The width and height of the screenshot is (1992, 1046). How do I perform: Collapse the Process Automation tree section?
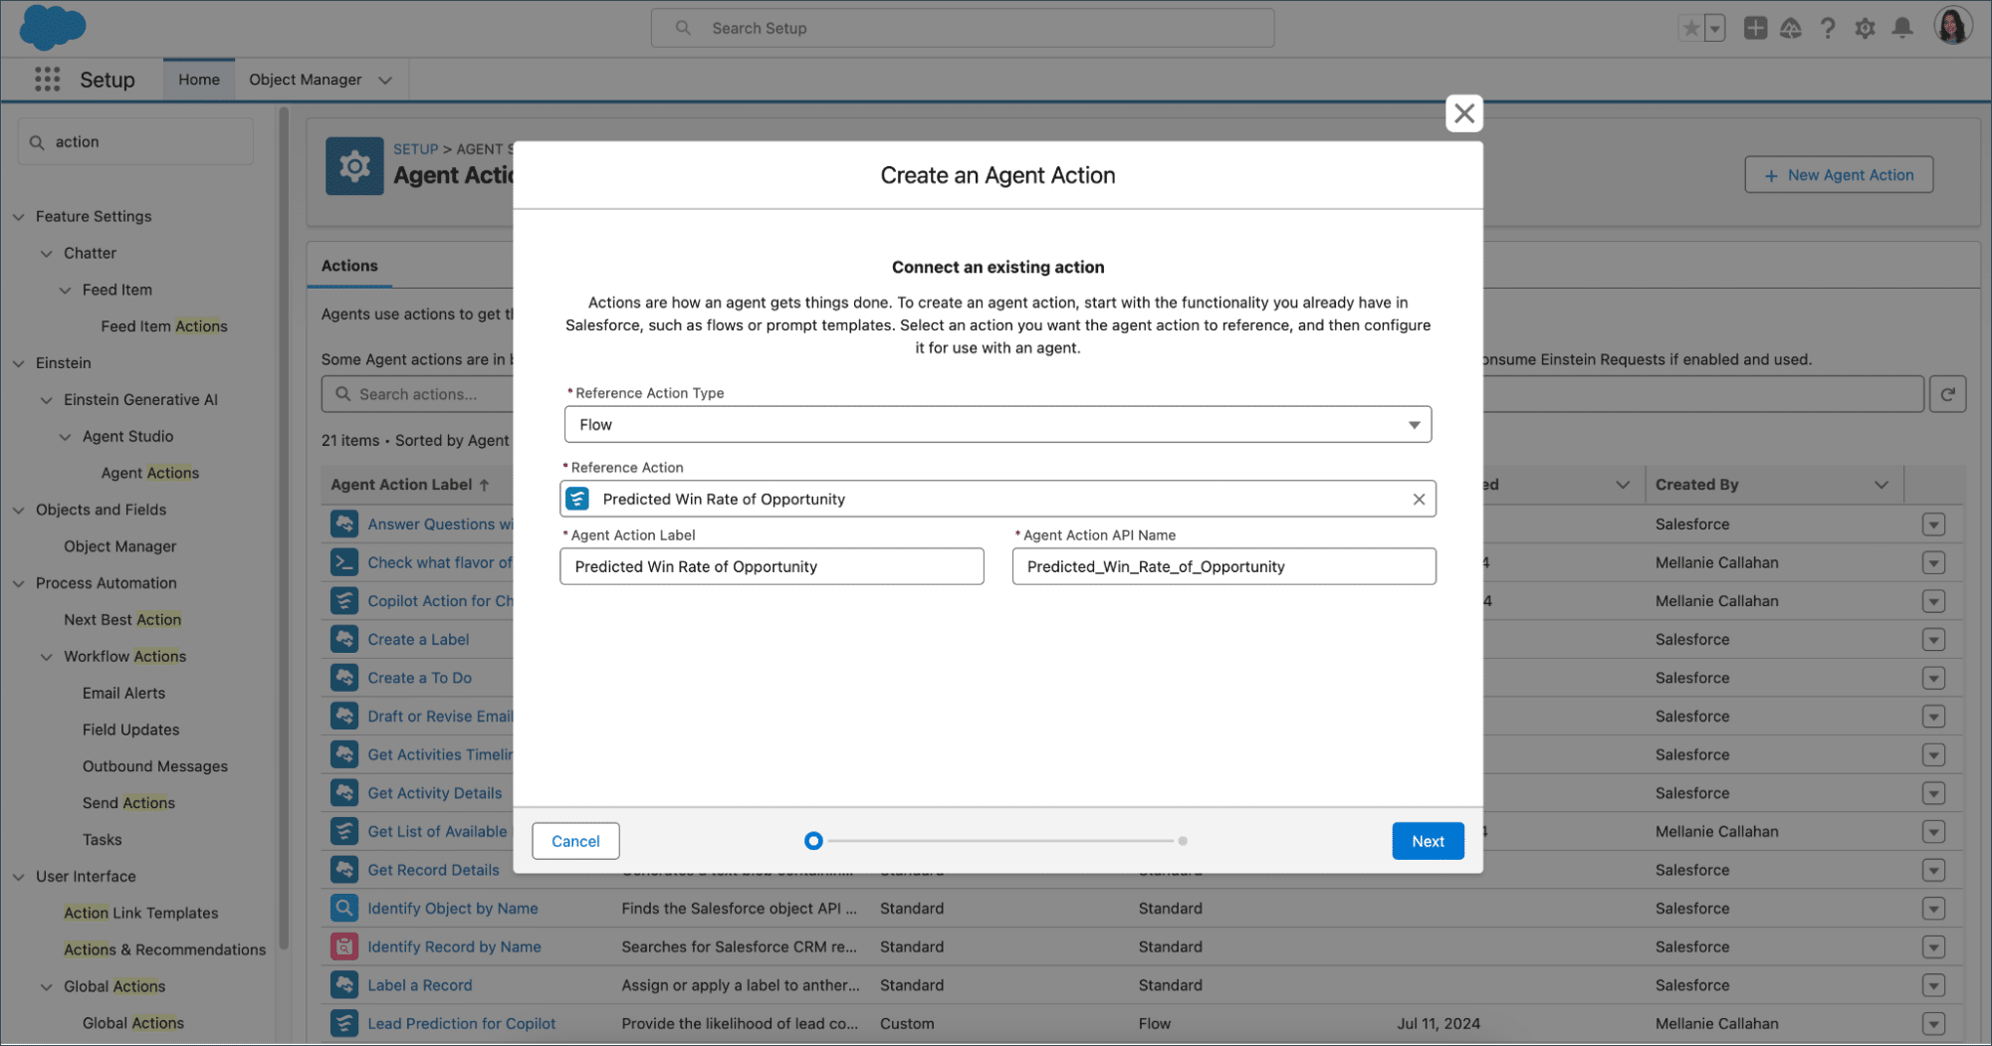pyautogui.click(x=19, y=583)
